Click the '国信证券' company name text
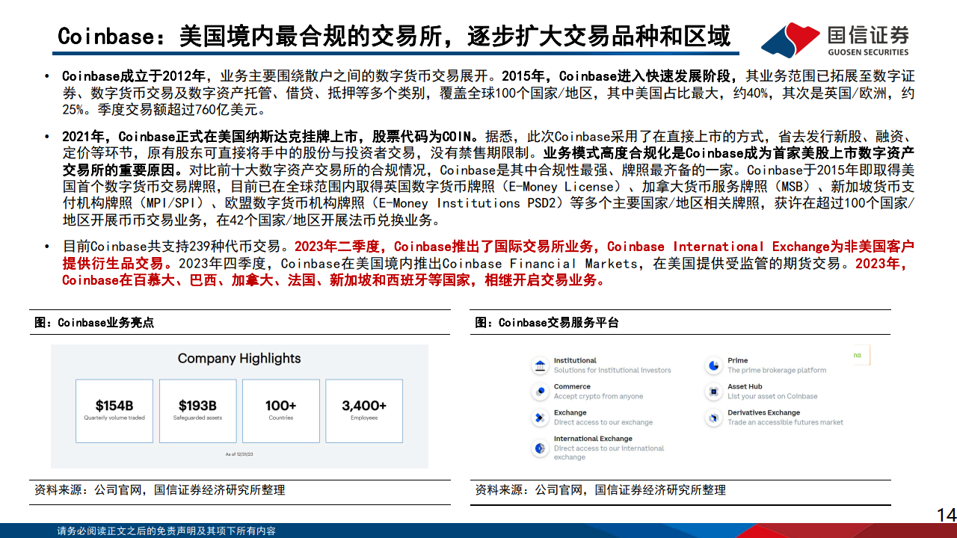The height and width of the screenshot is (538, 957). click(x=868, y=34)
